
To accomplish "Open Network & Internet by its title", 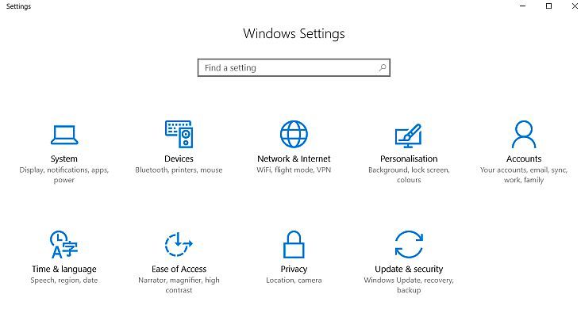I will [294, 158].
